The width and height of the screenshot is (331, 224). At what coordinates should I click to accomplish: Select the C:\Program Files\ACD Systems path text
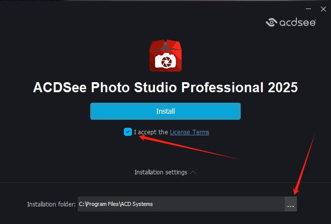[x=116, y=204]
